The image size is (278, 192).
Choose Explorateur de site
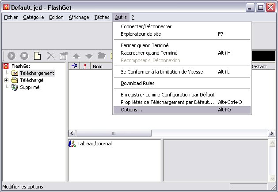click(x=182, y=34)
